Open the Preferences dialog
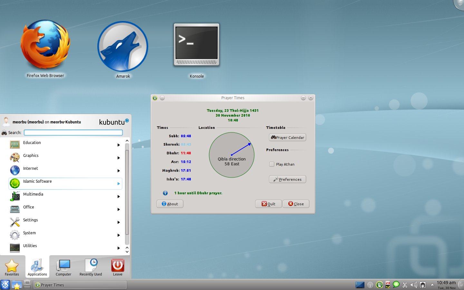The width and height of the screenshot is (464, 290). point(287,179)
